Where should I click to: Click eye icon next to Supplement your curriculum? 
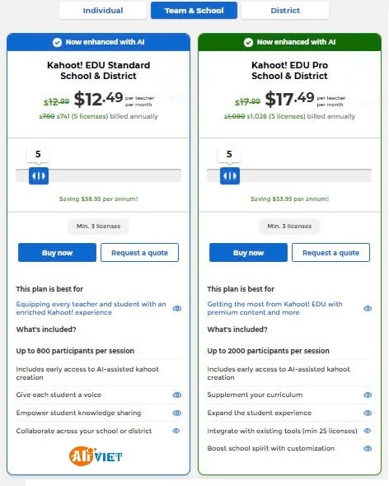368,395
